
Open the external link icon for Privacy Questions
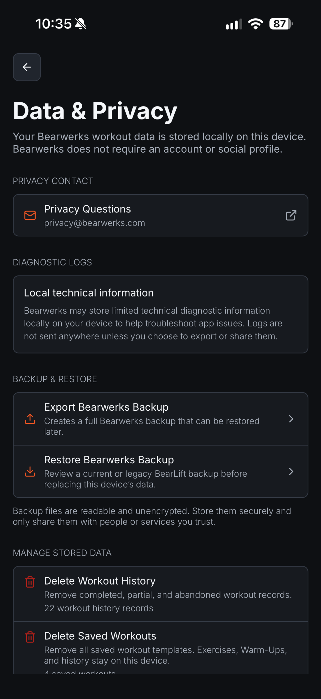tap(291, 215)
